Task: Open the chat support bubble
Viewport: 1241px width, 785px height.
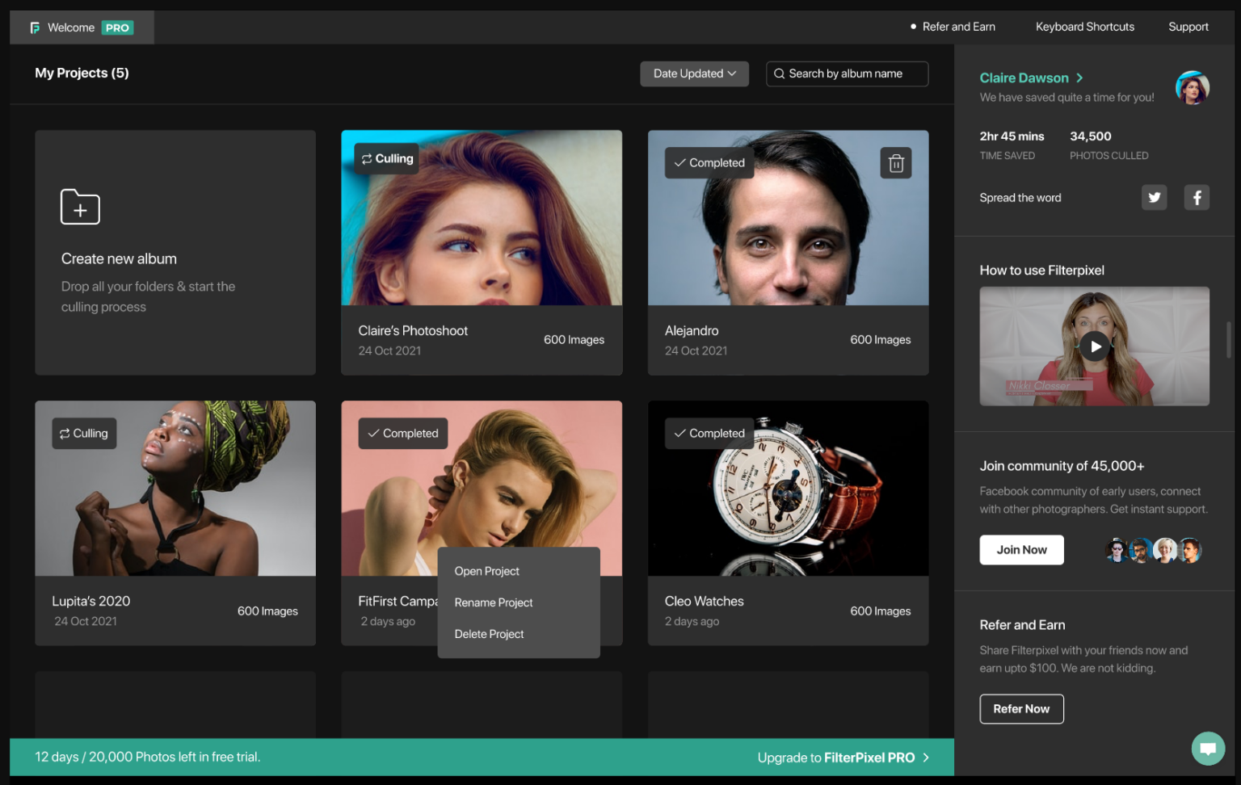Action: [1208, 749]
